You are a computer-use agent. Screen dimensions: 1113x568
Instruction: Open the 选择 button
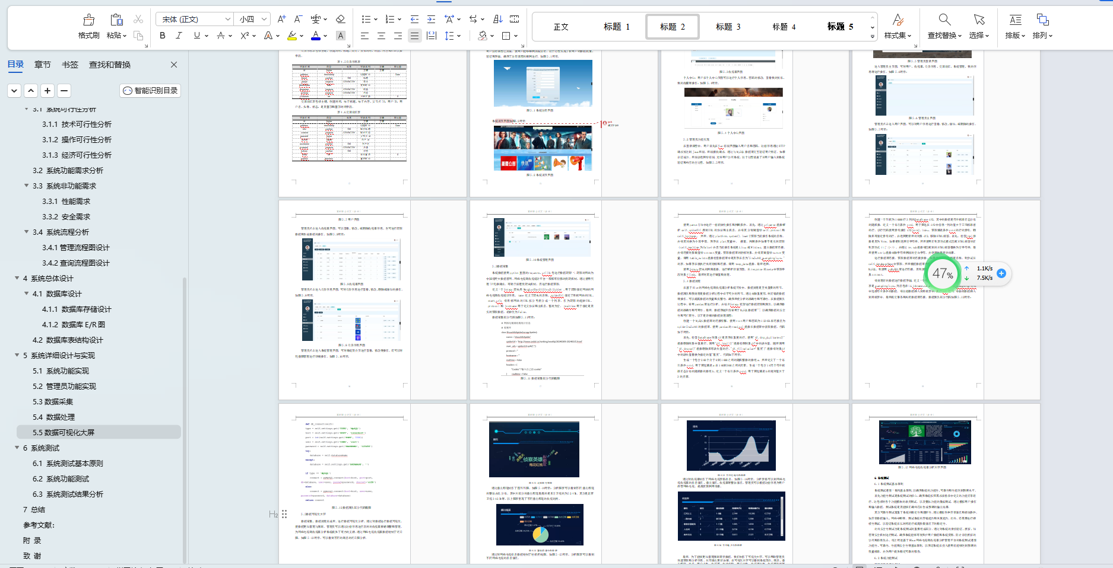979,27
